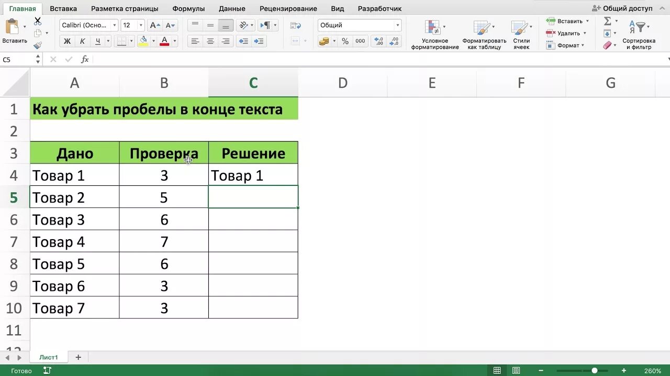Apply the cell borders icon
The height and width of the screenshot is (376, 670).
(x=121, y=41)
